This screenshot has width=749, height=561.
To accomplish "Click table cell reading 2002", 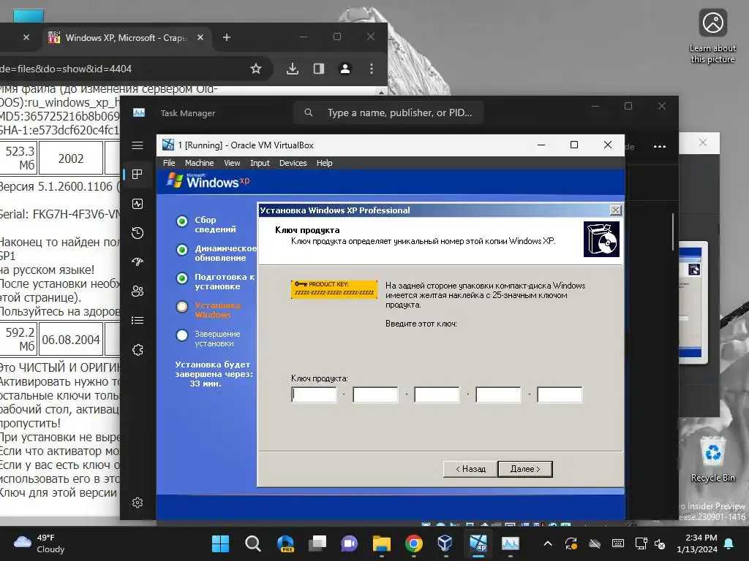I will coord(71,158).
